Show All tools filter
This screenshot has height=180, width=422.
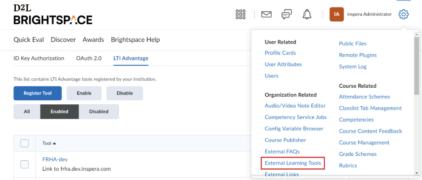27,111
